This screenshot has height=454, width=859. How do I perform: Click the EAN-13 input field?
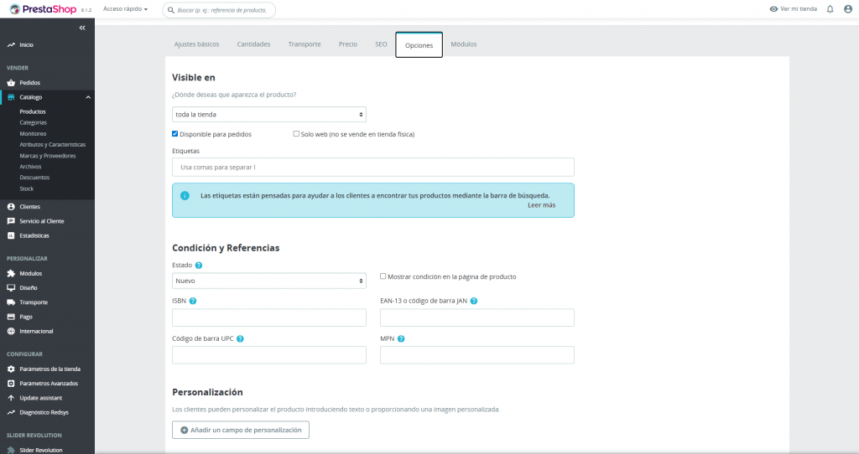pyautogui.click(x=477, y=317)
